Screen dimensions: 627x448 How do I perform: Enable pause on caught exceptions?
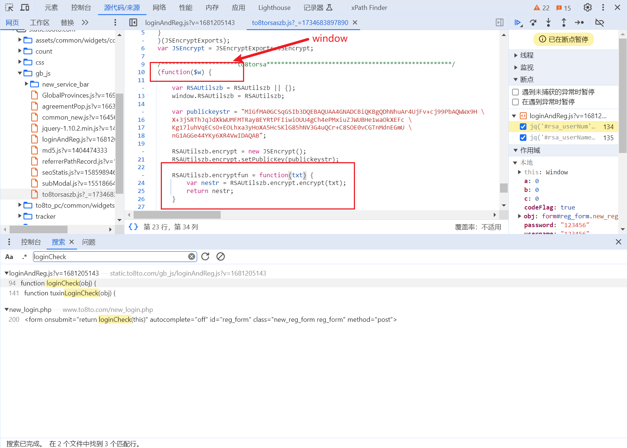click(x=515, y=102)
